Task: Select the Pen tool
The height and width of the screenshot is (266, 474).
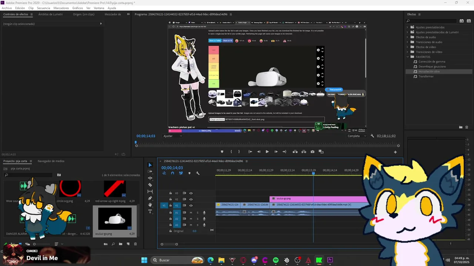Action: (x=150, y=198)
